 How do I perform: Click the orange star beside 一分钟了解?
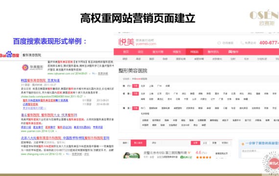pos(243,144)
